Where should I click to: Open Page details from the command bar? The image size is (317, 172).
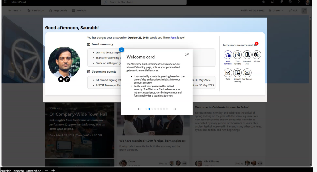tap(58, 10)
